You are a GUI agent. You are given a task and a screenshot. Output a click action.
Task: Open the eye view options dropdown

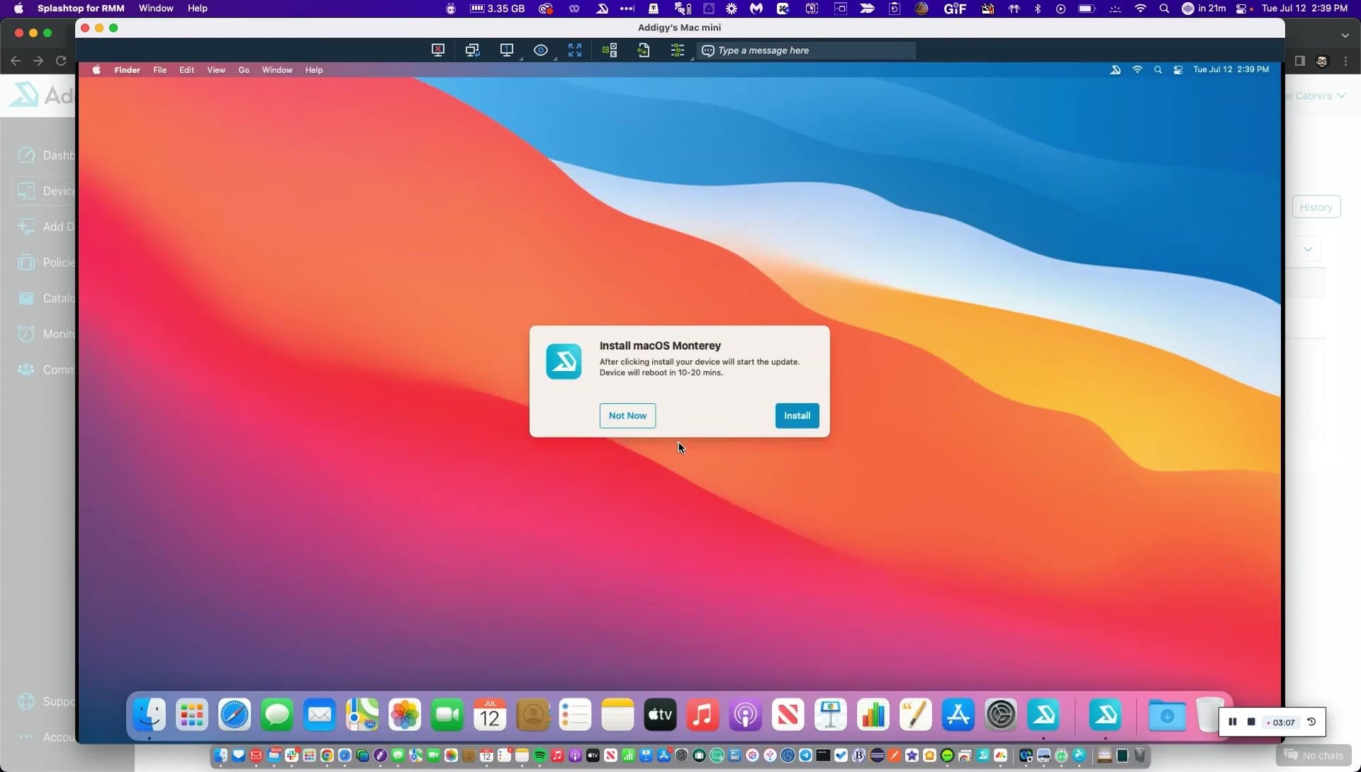click(542, 50)
